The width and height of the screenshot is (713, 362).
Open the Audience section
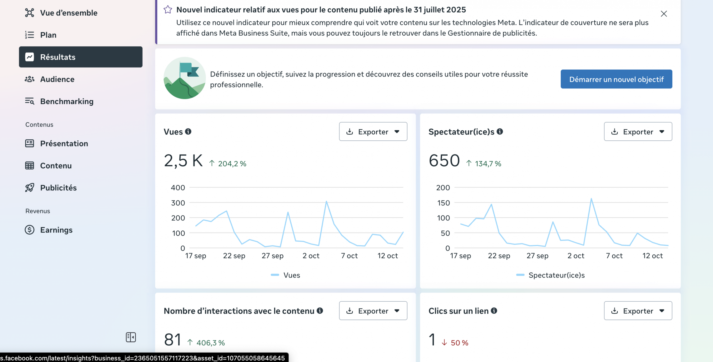(57, 79)
